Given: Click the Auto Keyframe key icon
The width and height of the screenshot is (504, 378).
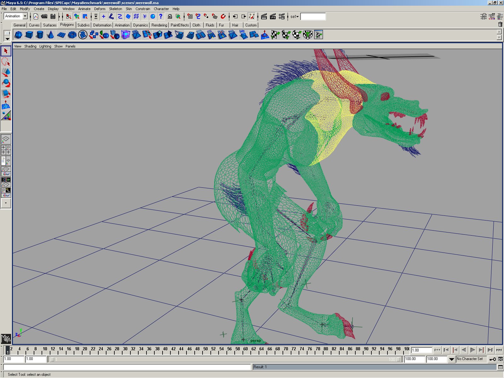Looking at the screenshot, I should [492, 359].
